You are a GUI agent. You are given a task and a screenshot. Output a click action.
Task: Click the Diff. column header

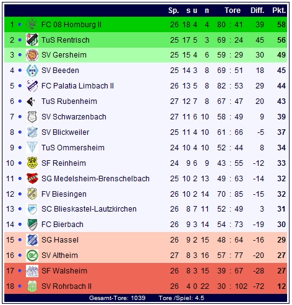point(257,11)
